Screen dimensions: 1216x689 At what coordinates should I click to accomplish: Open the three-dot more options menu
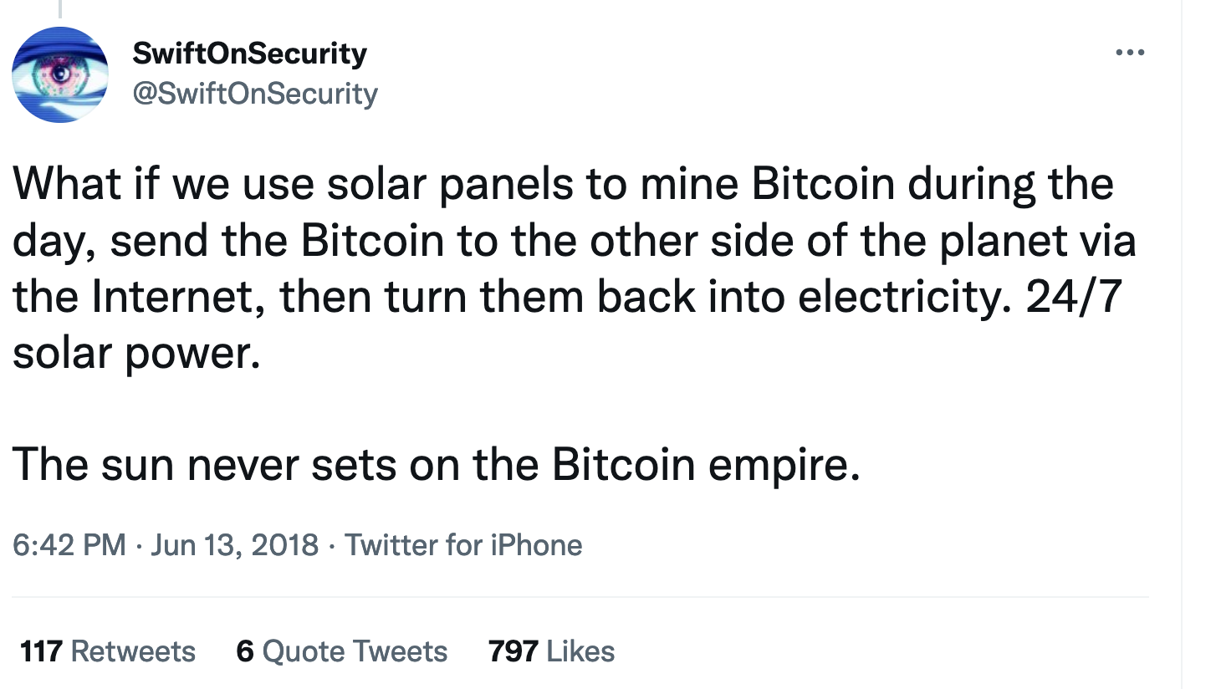click(1129, 54)
